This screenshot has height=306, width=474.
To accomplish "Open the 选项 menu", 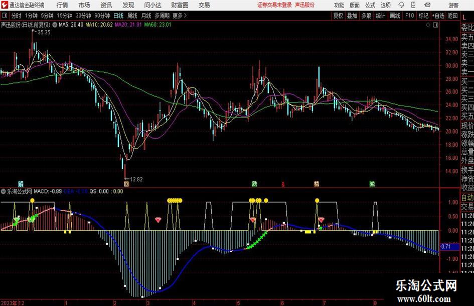I will 385,5.
